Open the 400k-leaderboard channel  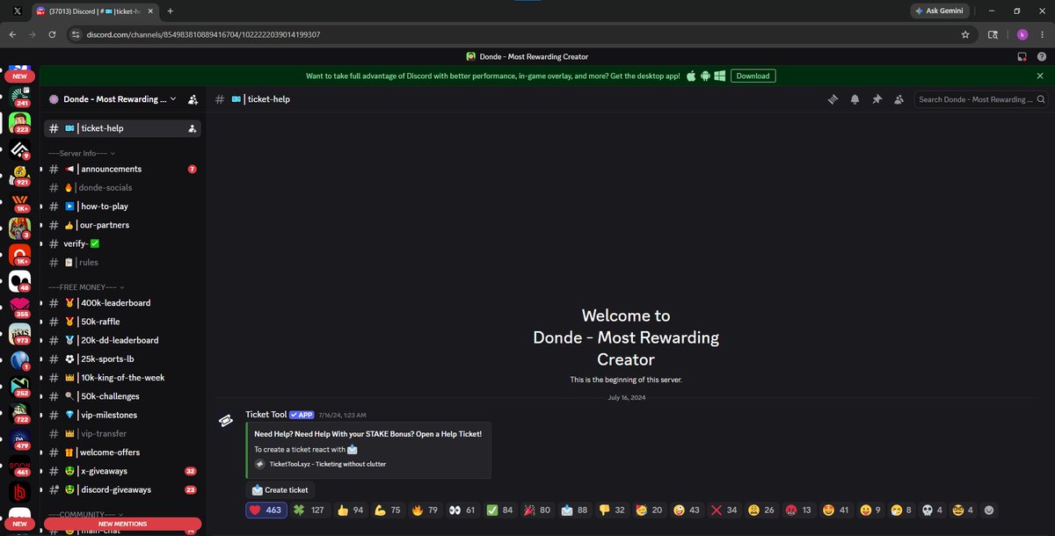tap(123, 302)
